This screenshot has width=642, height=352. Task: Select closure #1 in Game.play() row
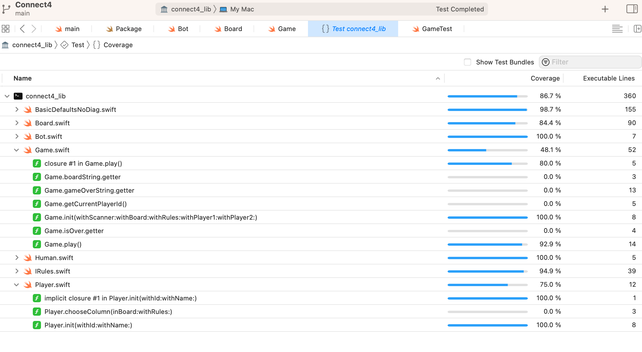(321, 163)
